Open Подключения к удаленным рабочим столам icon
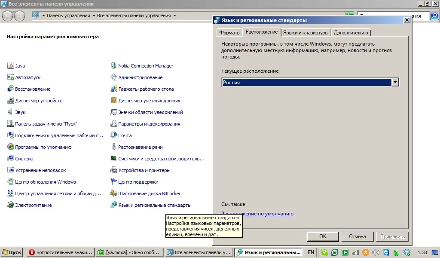The width and height of the screenshot is (440, 258). [x=11, y=135]
